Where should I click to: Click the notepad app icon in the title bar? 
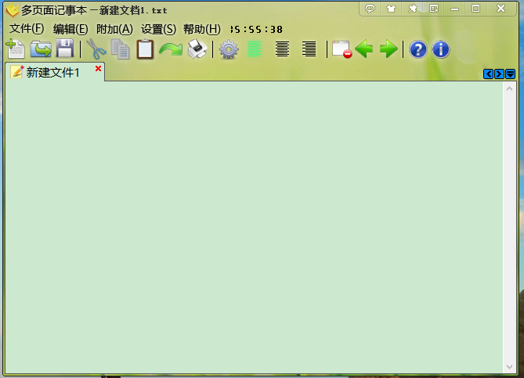(x=12, y=10)
